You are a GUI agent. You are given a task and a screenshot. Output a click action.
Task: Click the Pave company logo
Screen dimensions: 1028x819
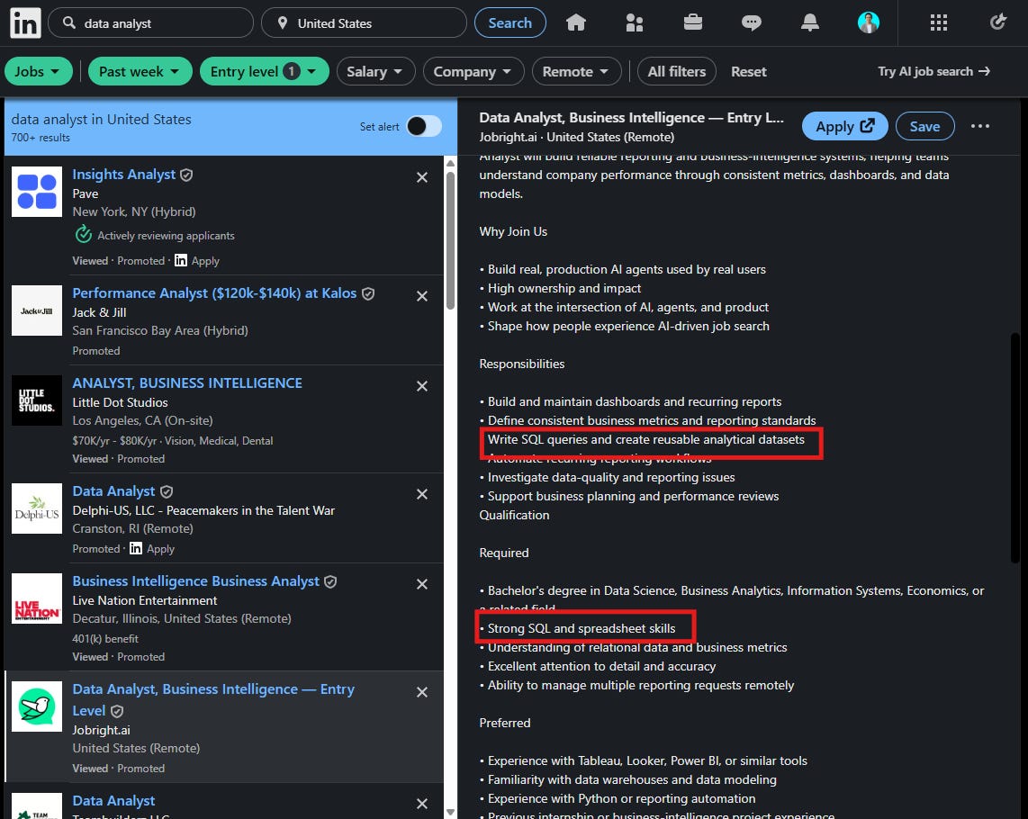click(37, 192)
